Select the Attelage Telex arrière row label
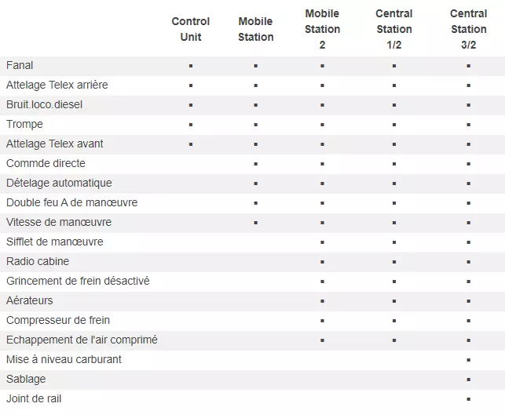This screenshot has width=505, height=418. 57,85
